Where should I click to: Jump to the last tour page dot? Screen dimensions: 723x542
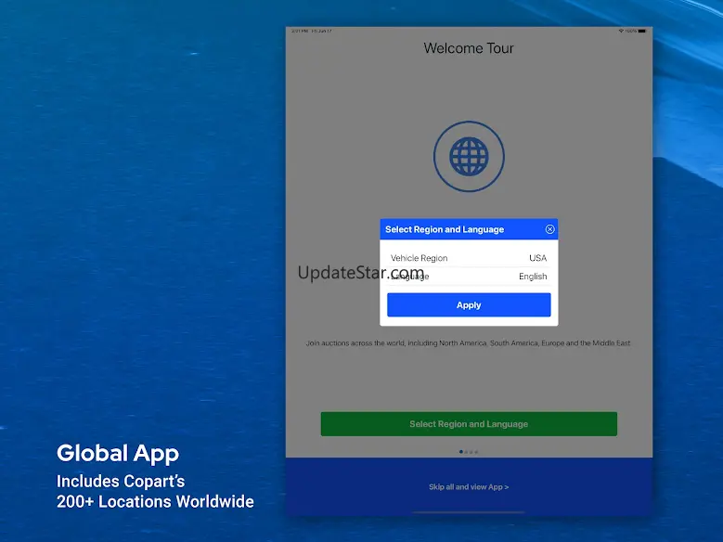[477, 452]
